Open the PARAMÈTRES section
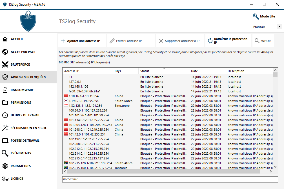This screenshot has height=189, width=284. coord(28,166)
